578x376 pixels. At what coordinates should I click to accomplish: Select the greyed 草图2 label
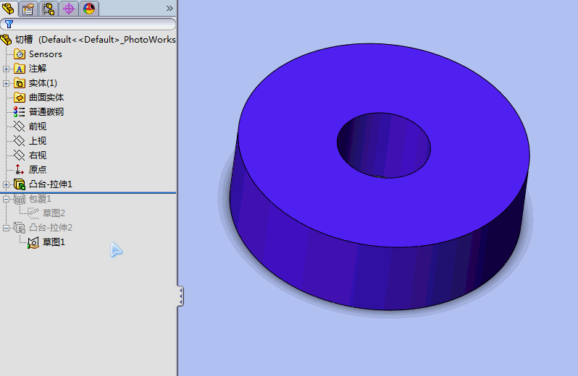click(x=54, y=213)
